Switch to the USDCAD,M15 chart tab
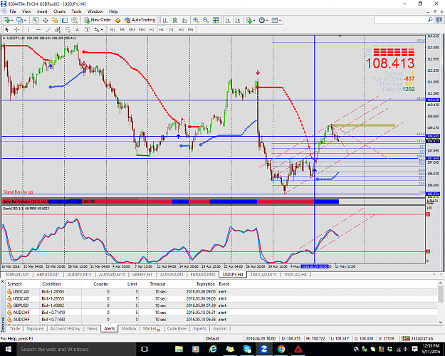Image resolution: width=445 pixels, height=356 pixels. click(263, 275)
